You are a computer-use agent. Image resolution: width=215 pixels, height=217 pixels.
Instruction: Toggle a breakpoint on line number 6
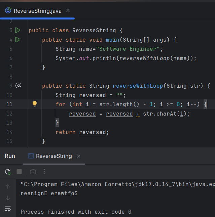9,58
